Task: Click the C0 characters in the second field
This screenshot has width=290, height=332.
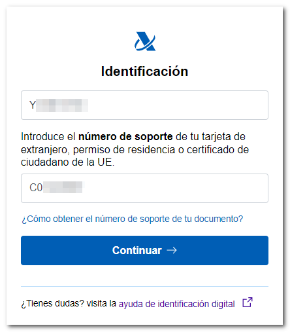Action: pyautogui.click(x=36, y=188)
